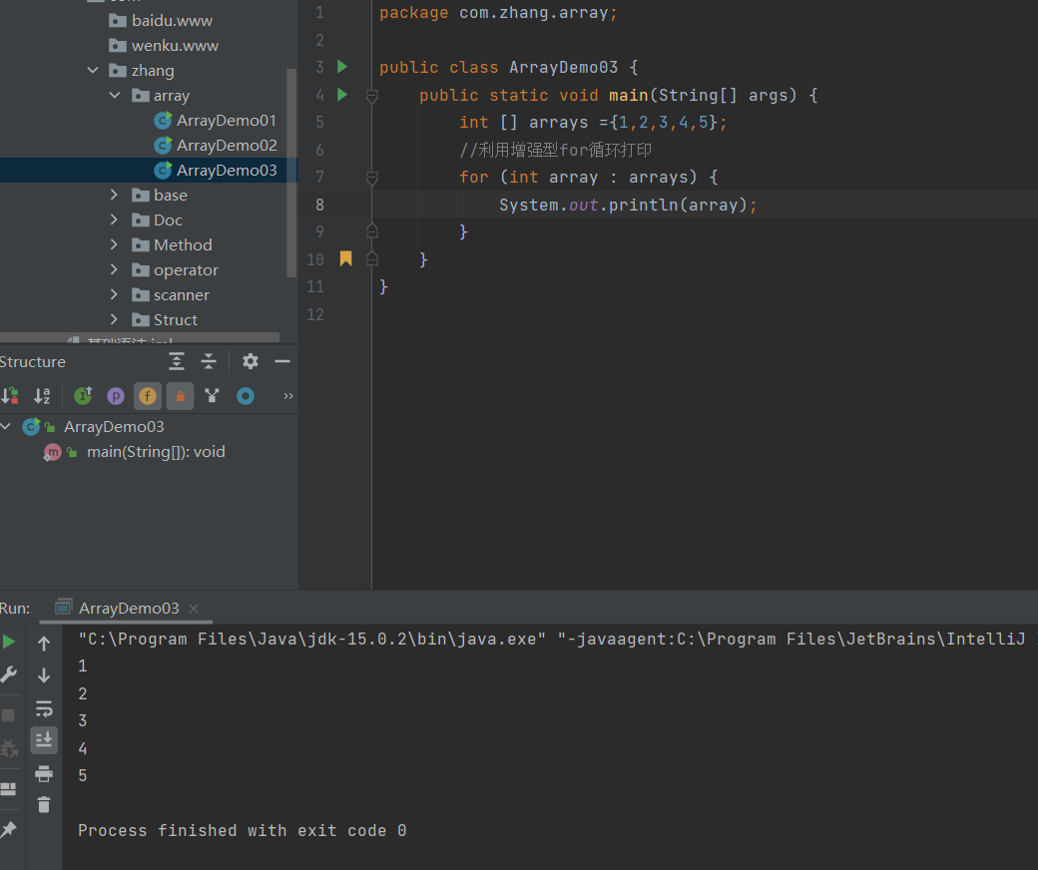Click the Stop process button
The height and width of the screenshot is (870, 1038).
pos(8,715)
